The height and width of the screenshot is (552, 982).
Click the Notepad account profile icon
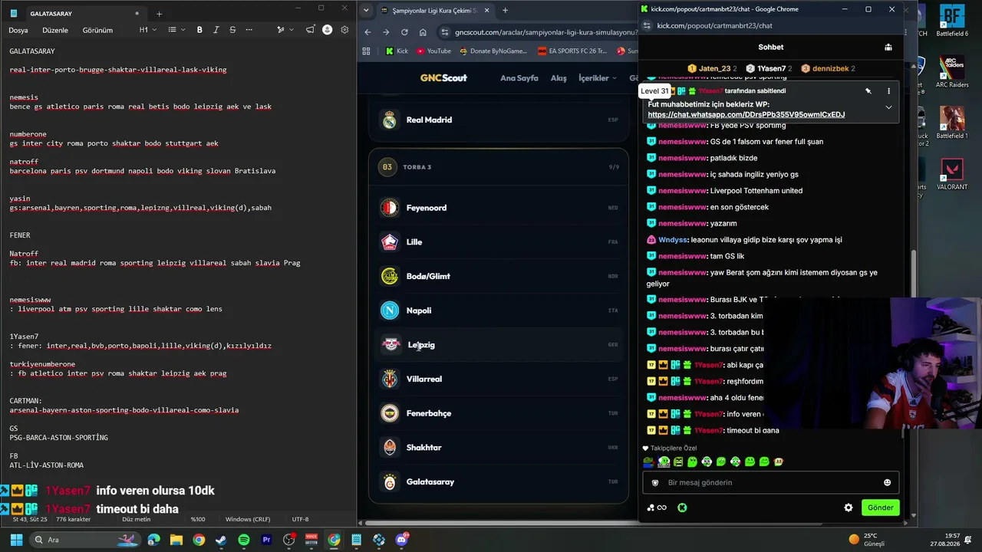point(328,30)
